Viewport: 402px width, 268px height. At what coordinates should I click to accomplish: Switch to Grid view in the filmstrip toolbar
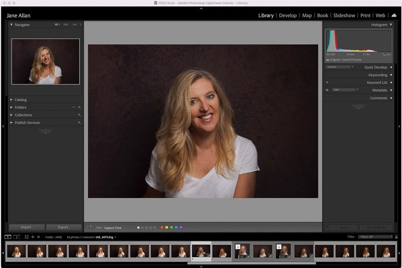(x=26, y=237)
